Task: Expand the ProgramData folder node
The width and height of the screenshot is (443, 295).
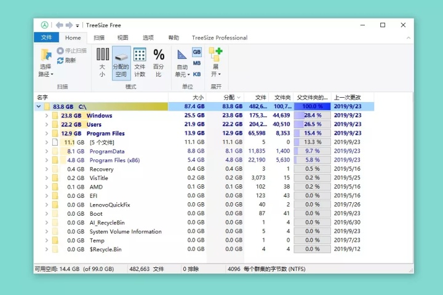Action: pos(47,151)
